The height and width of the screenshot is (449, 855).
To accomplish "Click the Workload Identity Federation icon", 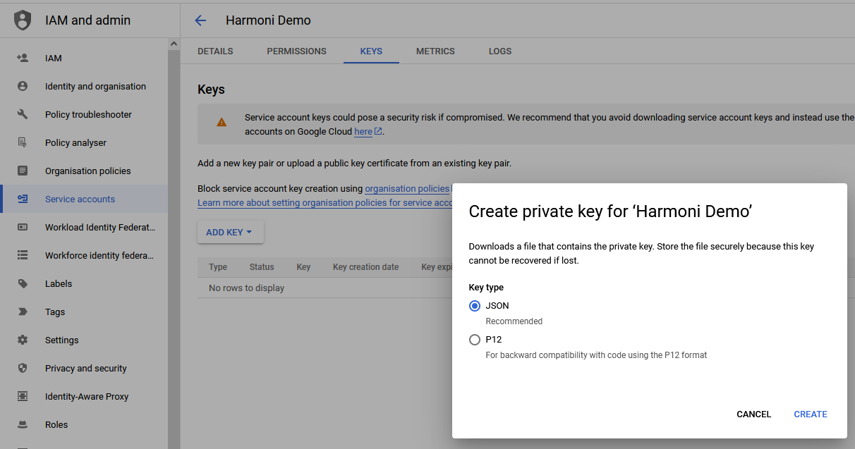I will pos(22,227).
